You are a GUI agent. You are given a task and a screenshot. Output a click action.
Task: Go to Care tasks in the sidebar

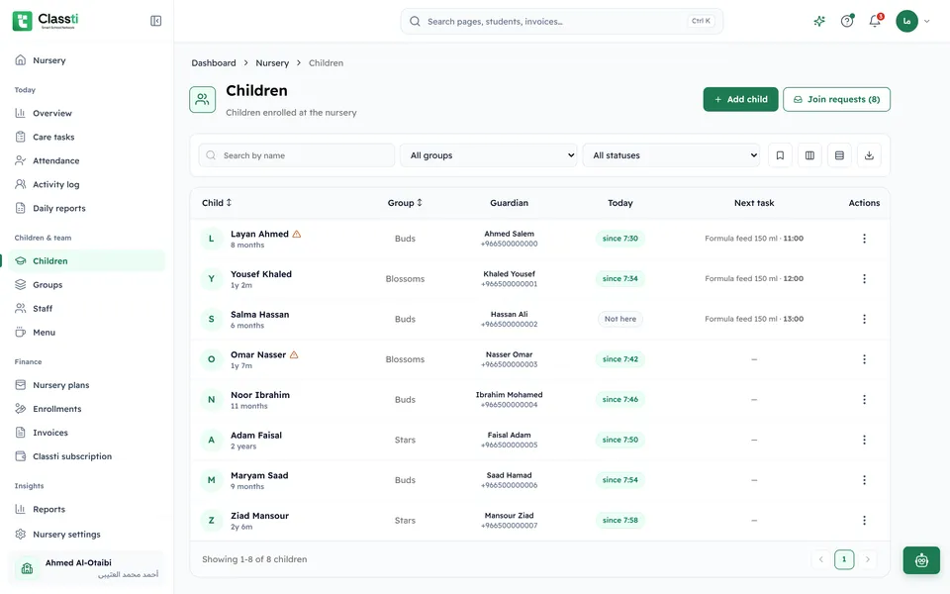[x=87, y=137]
